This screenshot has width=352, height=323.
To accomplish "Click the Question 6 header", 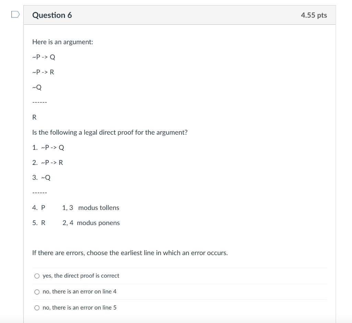I will (52, 15).
